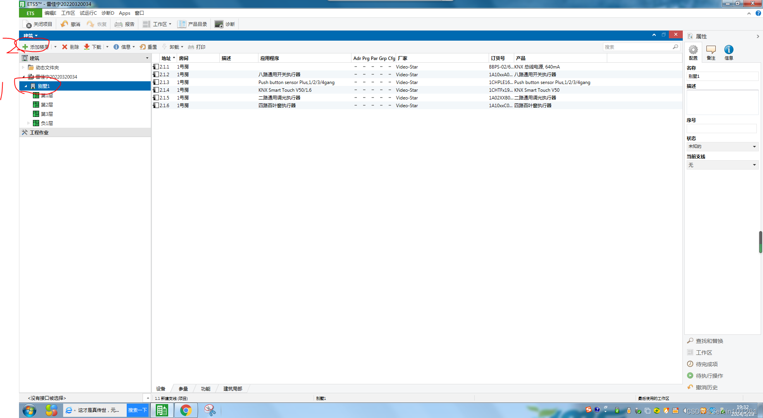Click the Download (下载) arrow icon

tap(87, 47)
